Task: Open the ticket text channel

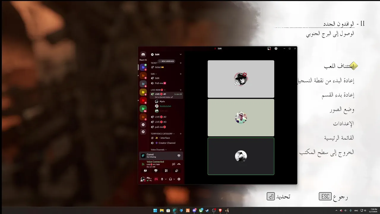Action: [167, 67]
